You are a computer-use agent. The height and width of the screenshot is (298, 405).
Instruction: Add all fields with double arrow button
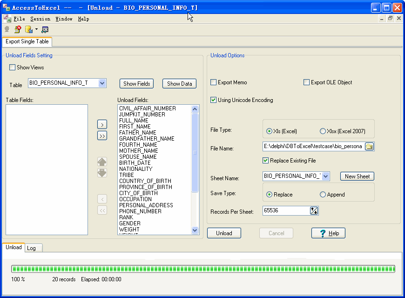(102, 135)
